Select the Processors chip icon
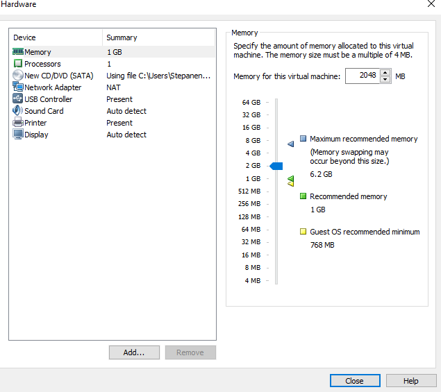 coord(18,64)
